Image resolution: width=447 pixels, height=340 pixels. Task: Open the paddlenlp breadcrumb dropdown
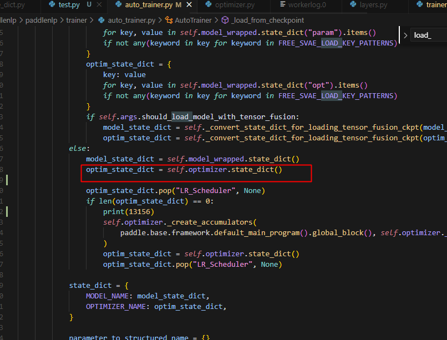click(43, 21)
